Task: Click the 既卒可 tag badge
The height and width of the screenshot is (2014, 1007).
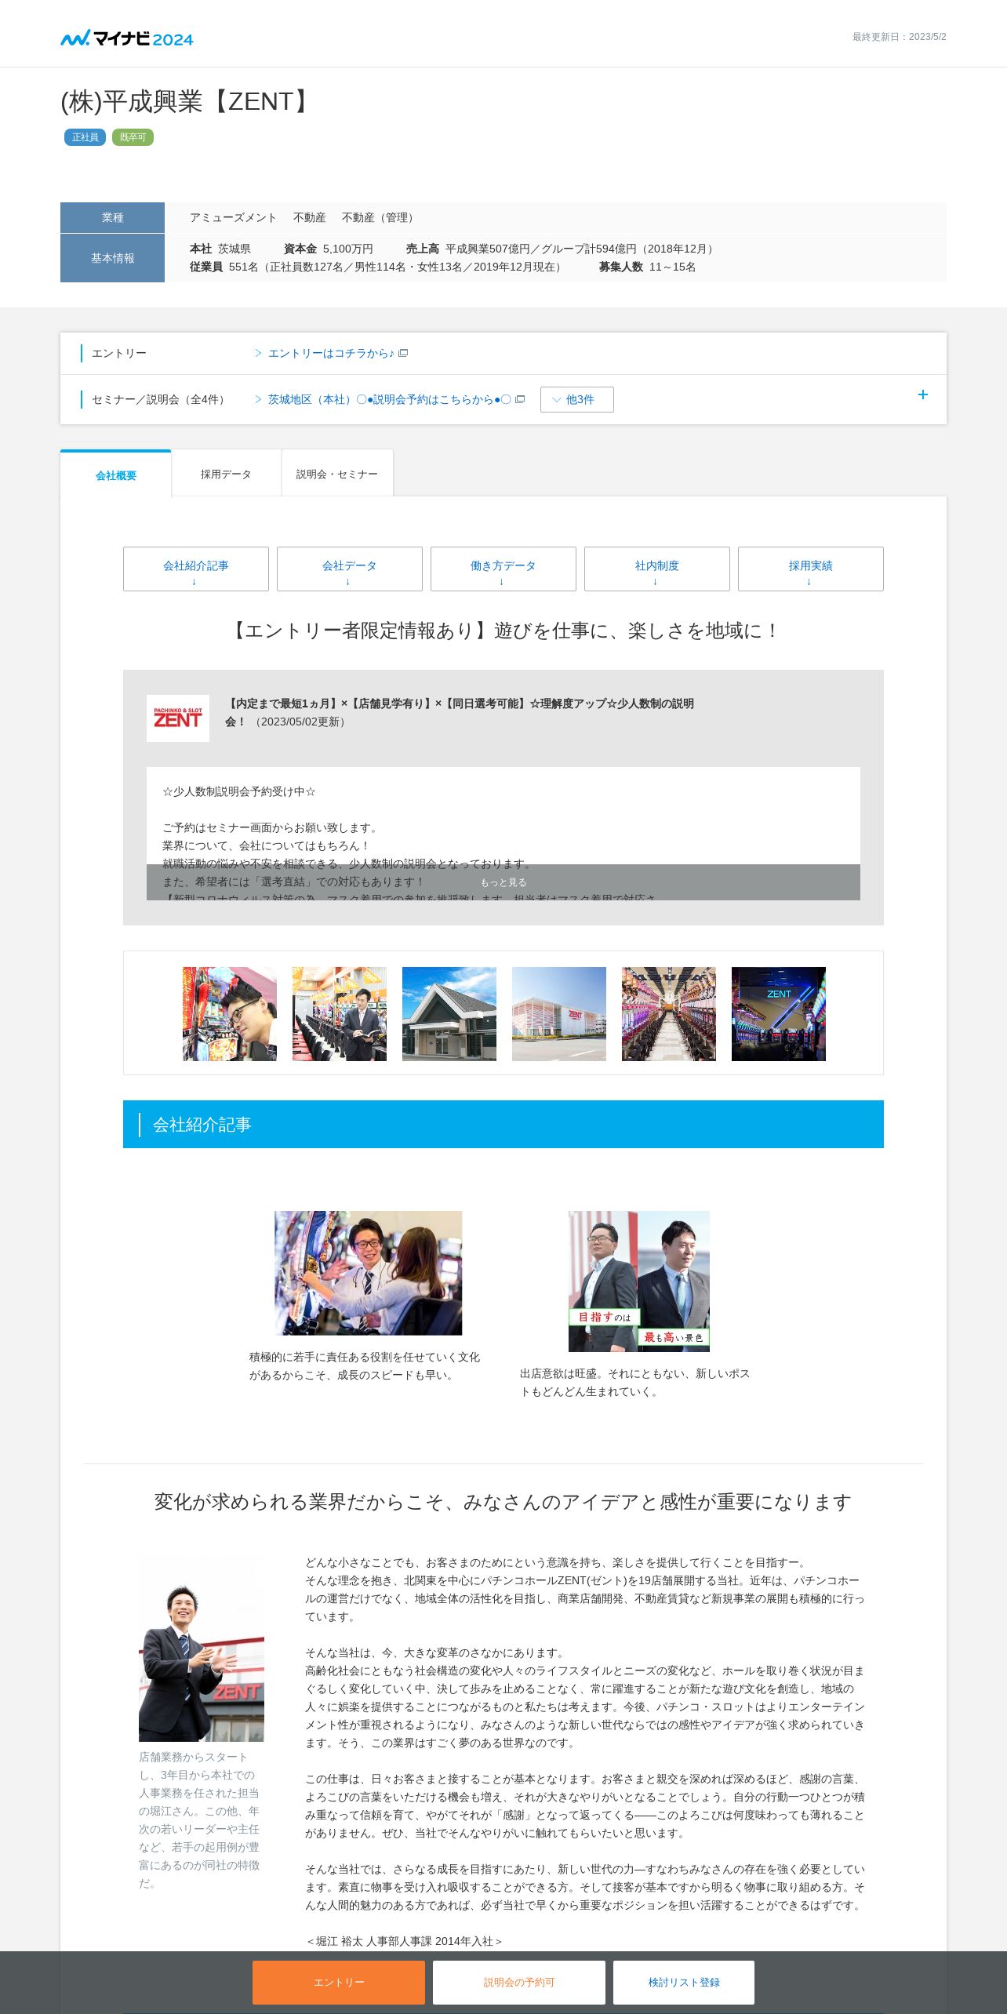Action: tap(133, 137)
